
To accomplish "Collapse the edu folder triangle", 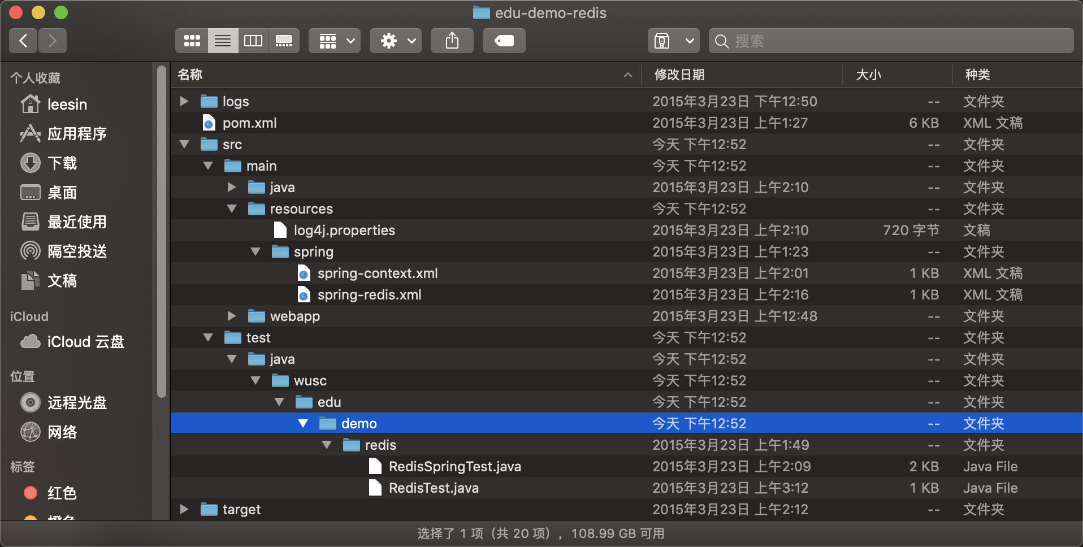I will click(279, 402).
